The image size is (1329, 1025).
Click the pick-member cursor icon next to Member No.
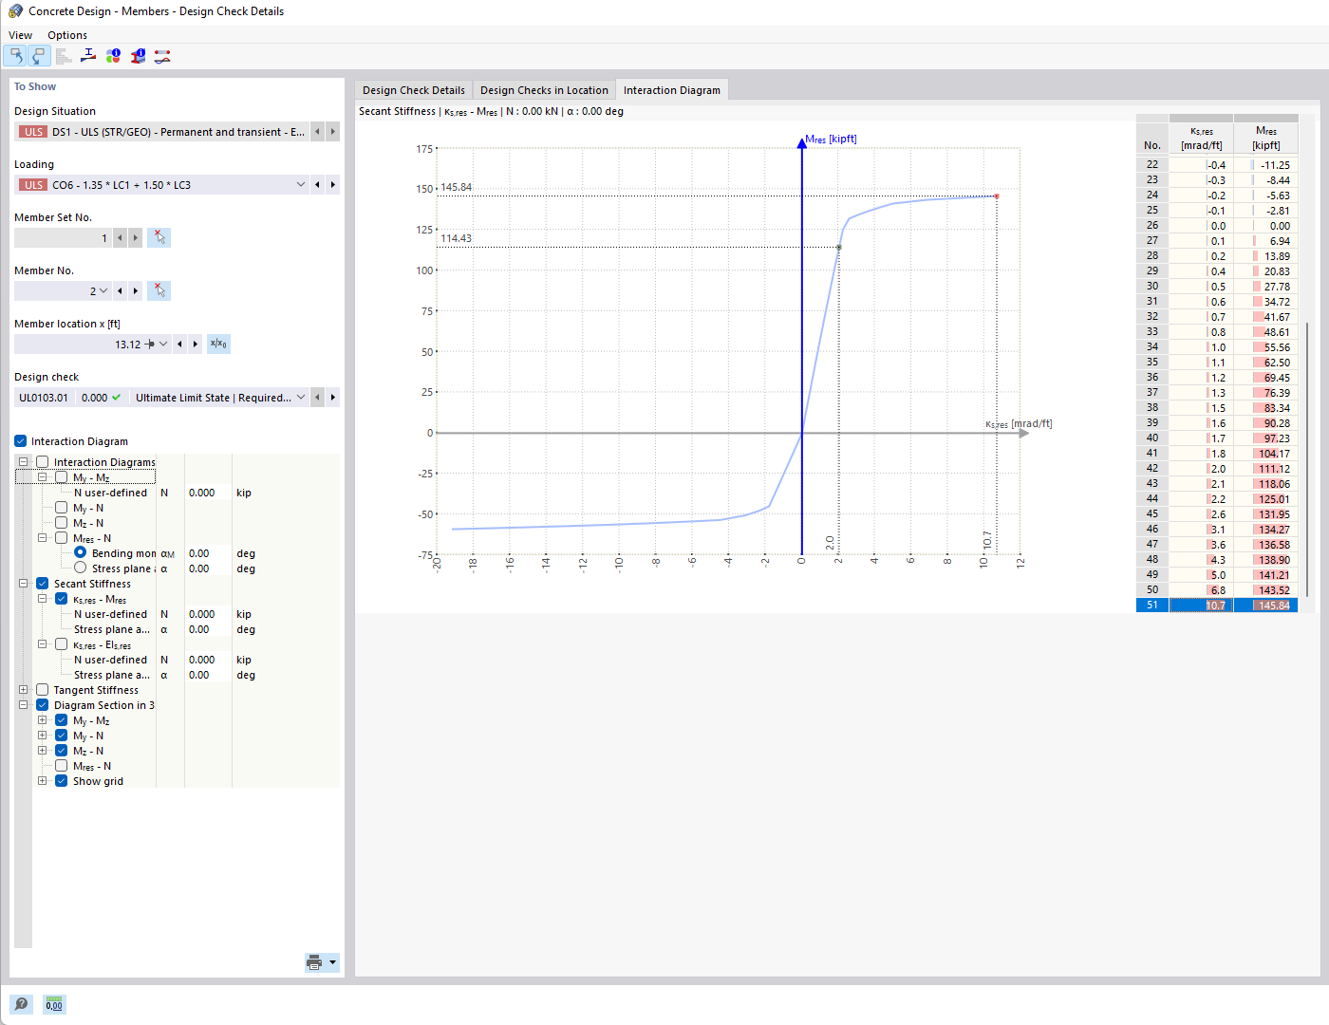coord(159,290)
